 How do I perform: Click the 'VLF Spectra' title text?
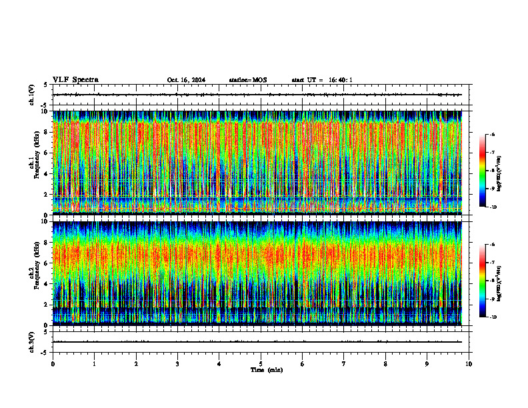click(x=75, y=80)
